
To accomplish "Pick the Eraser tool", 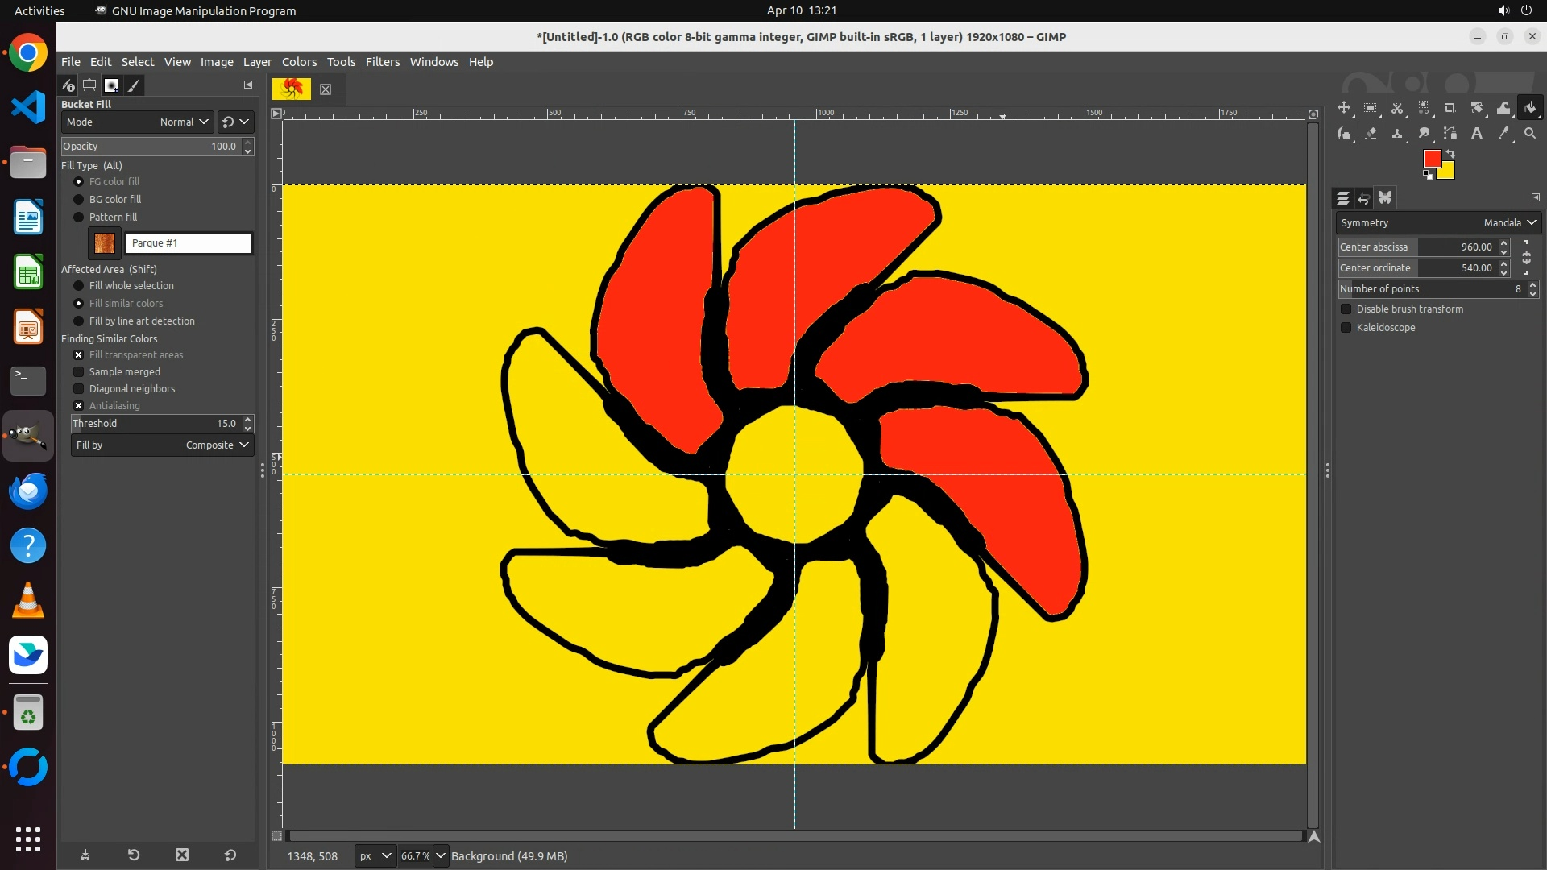I will coord(1371,134).
